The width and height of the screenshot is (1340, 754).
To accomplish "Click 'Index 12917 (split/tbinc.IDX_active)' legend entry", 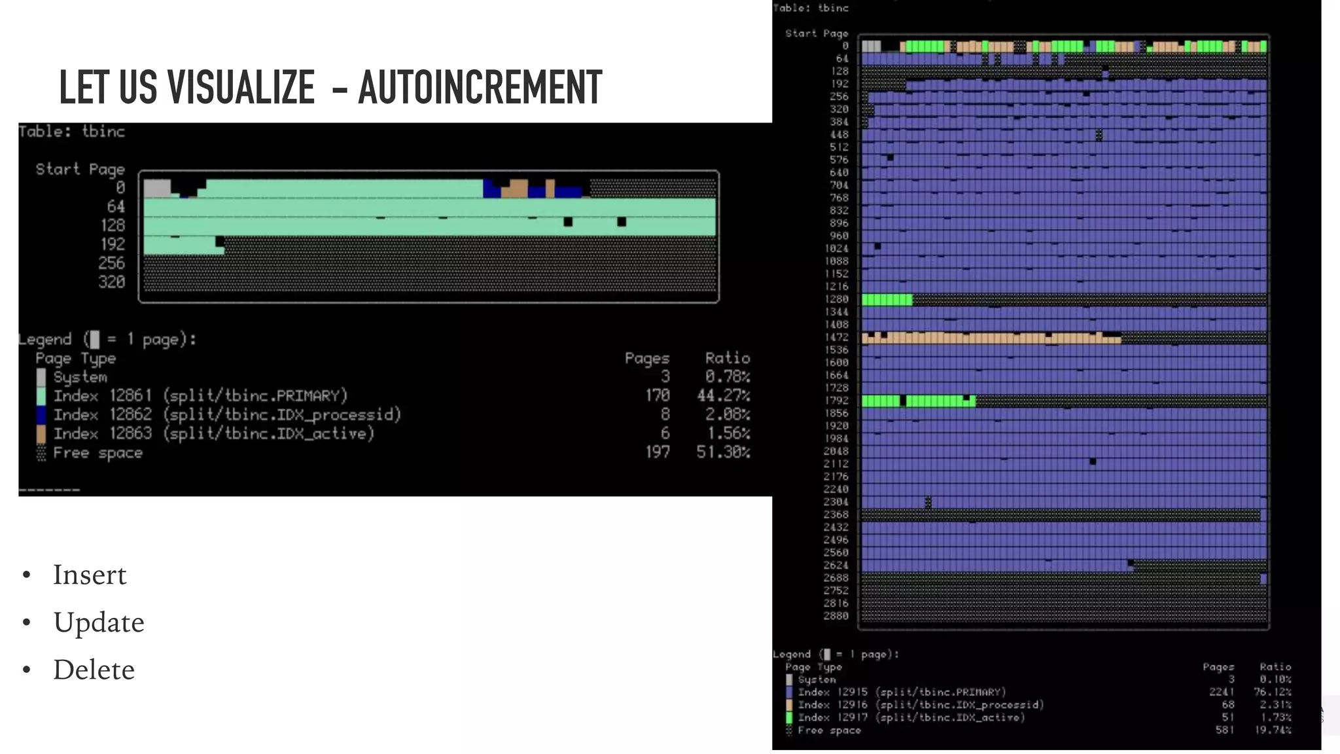I will click(x=911, y=717).
